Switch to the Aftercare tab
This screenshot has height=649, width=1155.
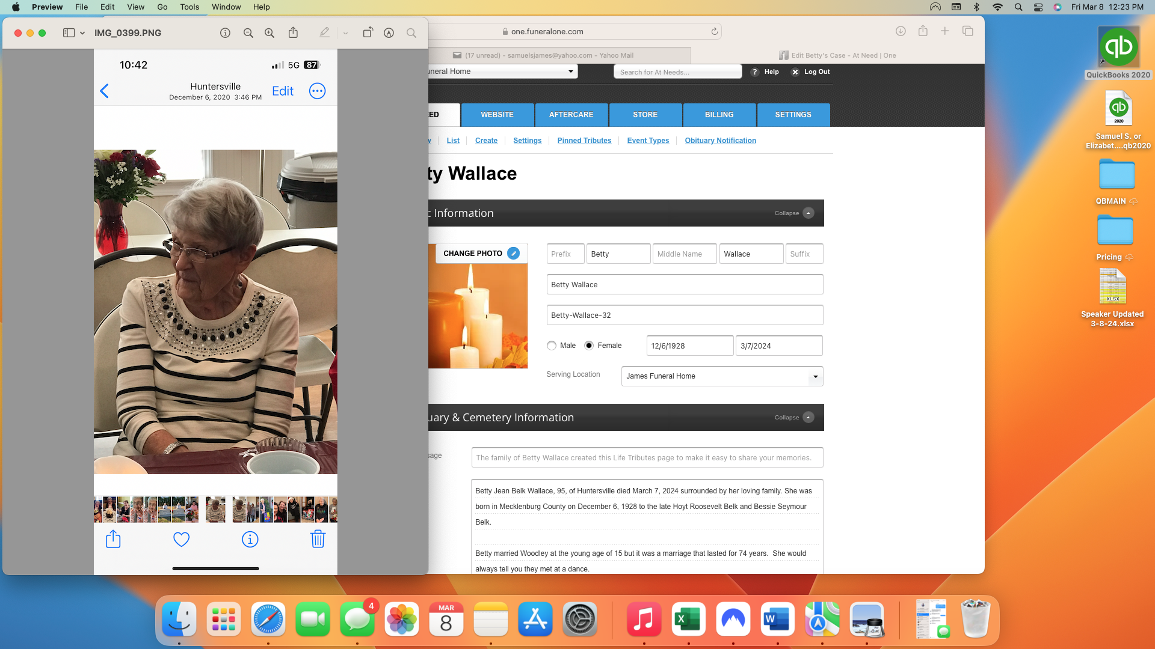(x=571, y=115)
